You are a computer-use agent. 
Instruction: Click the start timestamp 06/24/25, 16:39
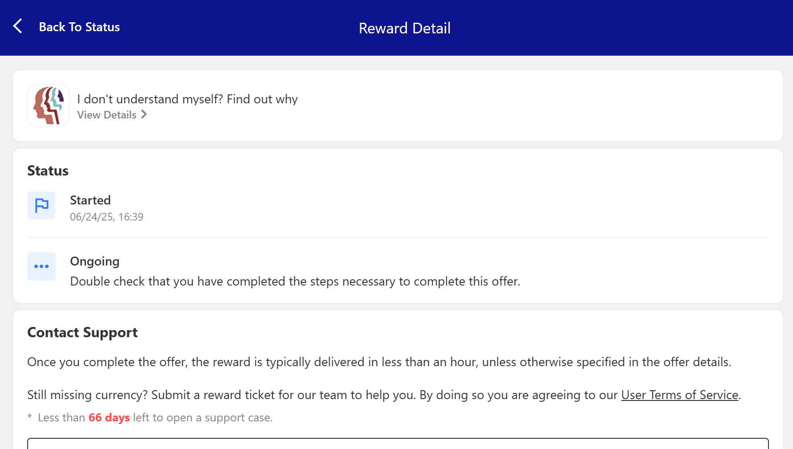tap(107, 217)
